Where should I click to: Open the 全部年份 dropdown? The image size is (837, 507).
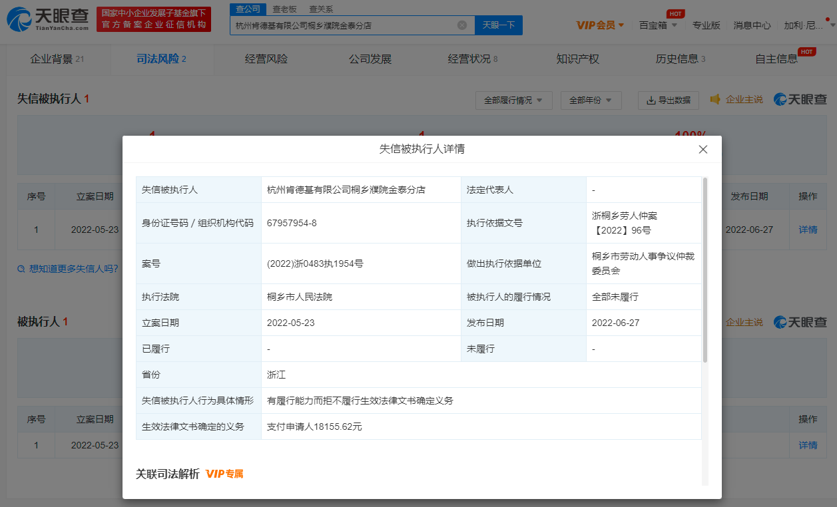coord(591,100)
